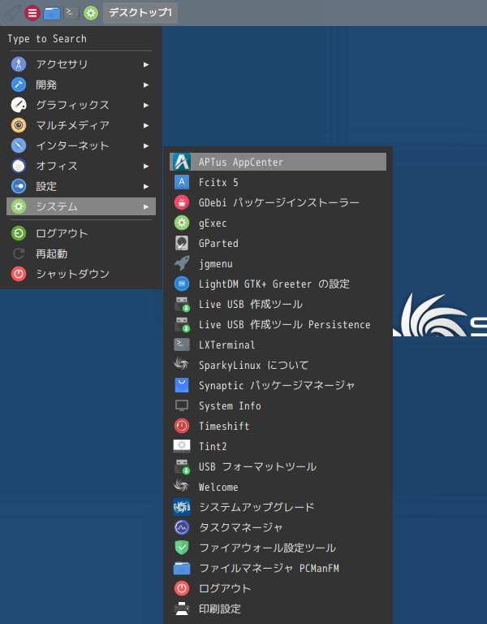Open ファイルマネージャ PCManFM
The height and width of the screenshot is (624, 487).
(278, 568)
